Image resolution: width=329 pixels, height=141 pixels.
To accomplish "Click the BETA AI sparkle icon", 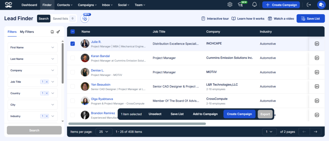I will click(x=85, y=19).
